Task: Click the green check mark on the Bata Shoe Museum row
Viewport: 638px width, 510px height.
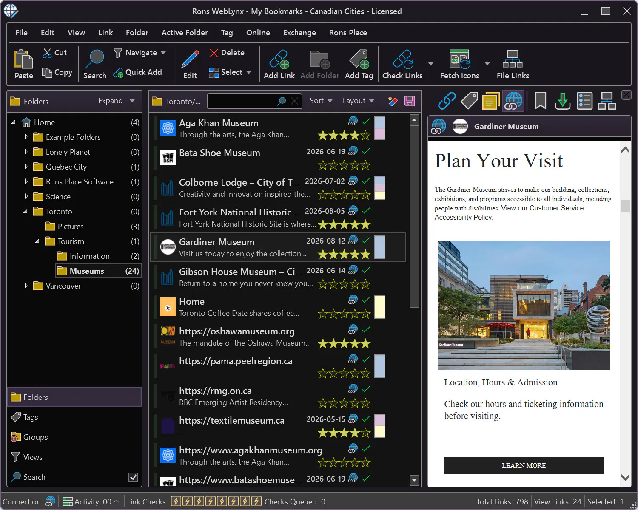Action: tap(366, 151)
